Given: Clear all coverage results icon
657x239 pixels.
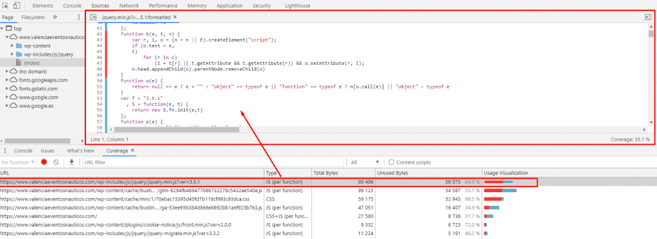Looking at the screenshot, I should point(56,162).
